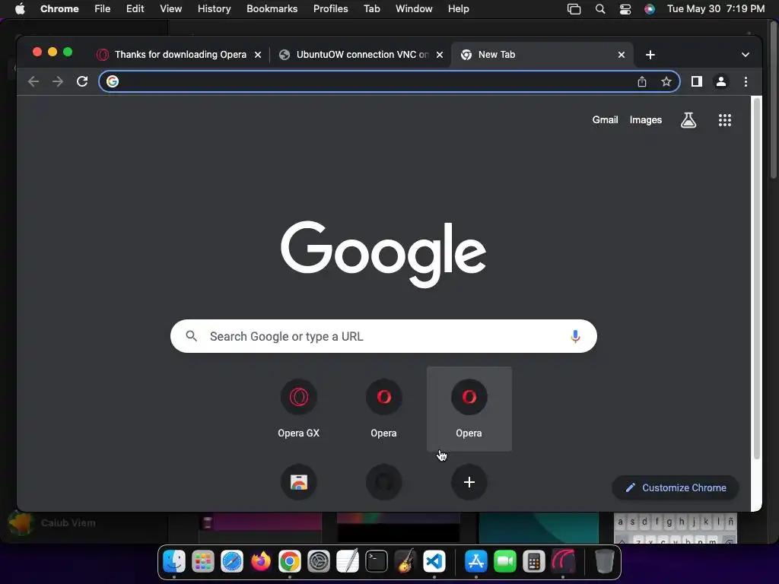Bookmark this tab with the star icon
Screen dimensions: 779x584
point(666,81)
